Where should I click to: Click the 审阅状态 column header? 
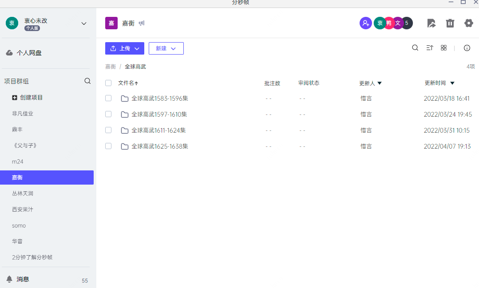click(x=309, y=83)
